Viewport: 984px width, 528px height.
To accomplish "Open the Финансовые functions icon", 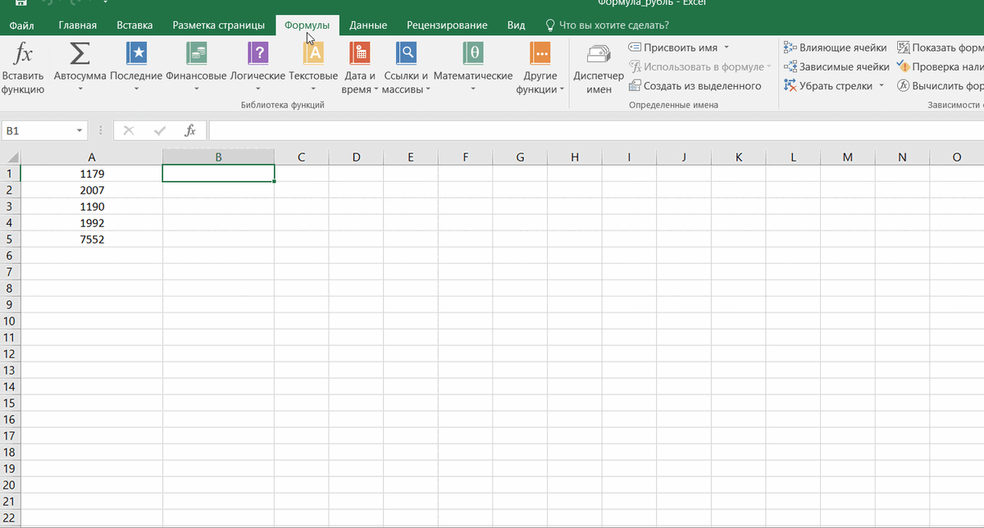I will pyautogui.click(x=196, y=54).
